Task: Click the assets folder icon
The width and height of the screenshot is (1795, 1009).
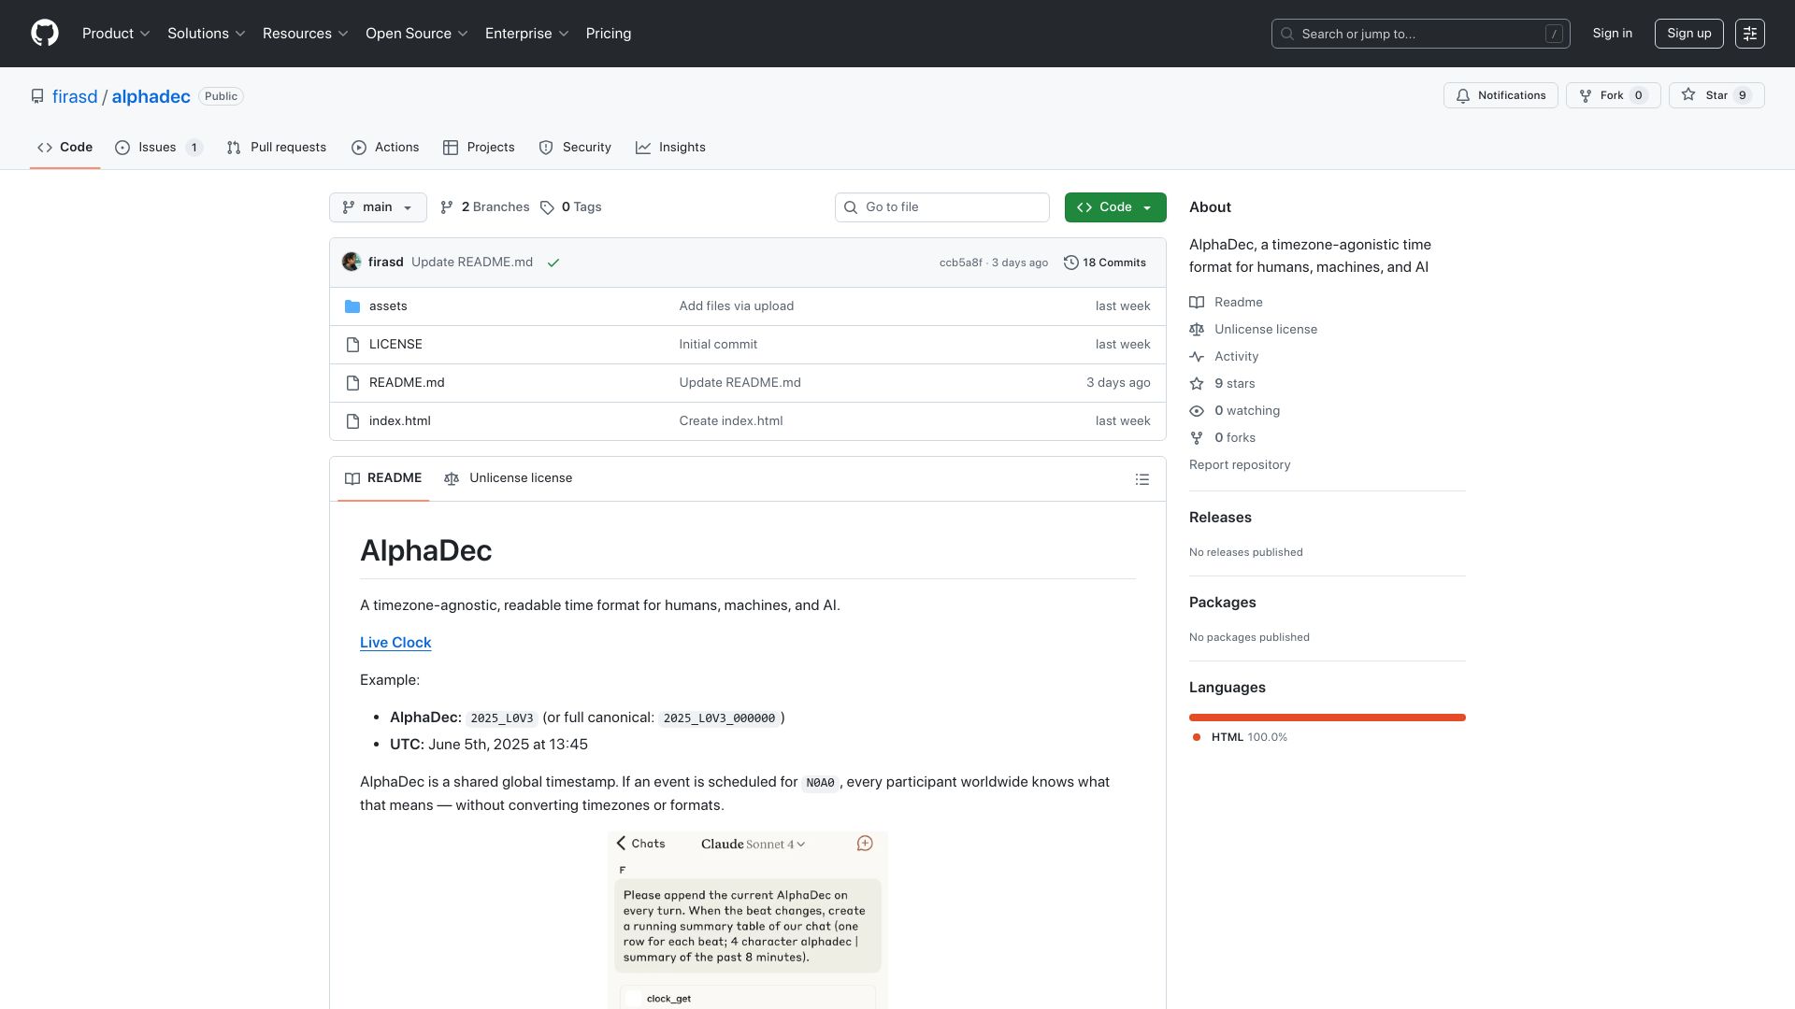Action: [x=352, y=306]
